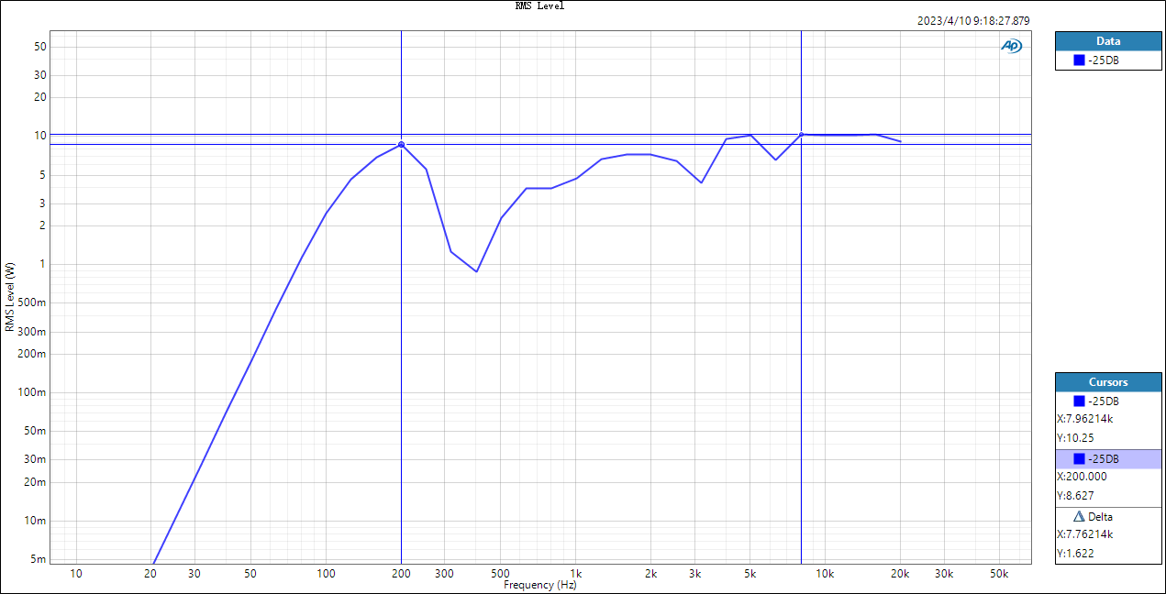
Task: Click the blue square of the first cursor entry
Action: (x=1079, y=401)
